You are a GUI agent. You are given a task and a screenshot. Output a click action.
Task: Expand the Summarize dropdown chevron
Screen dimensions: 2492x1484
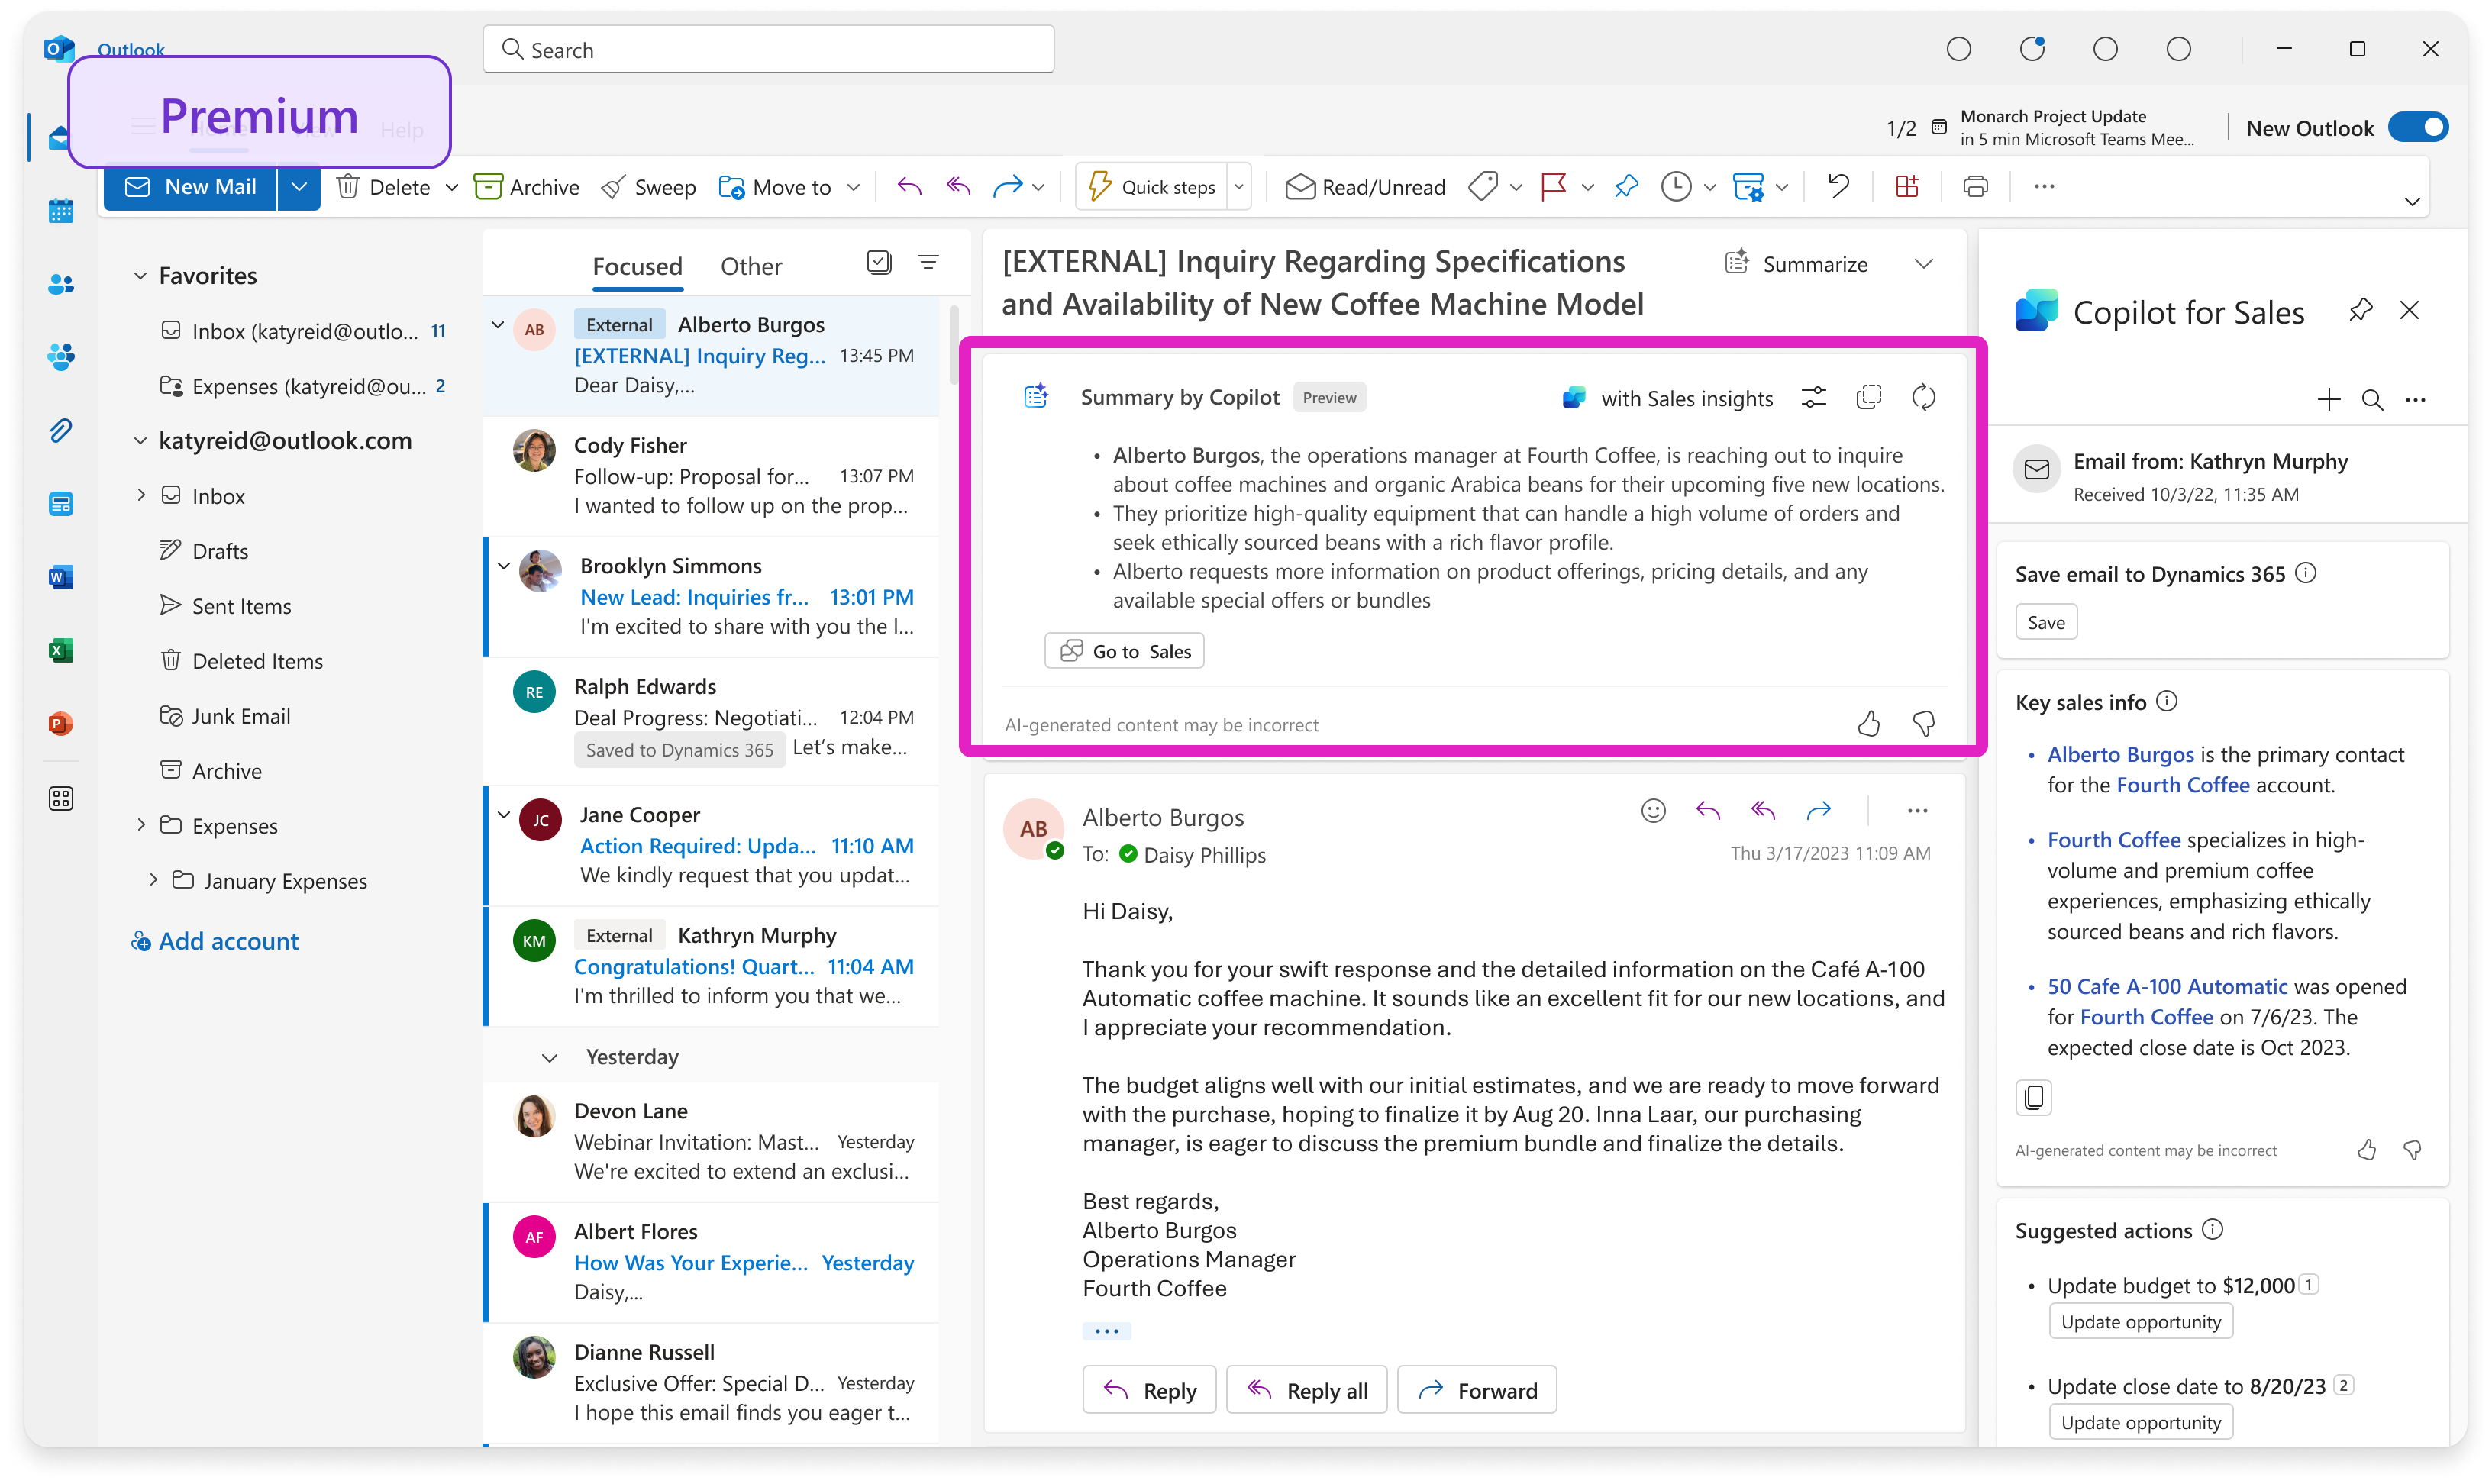[1924, 263]
